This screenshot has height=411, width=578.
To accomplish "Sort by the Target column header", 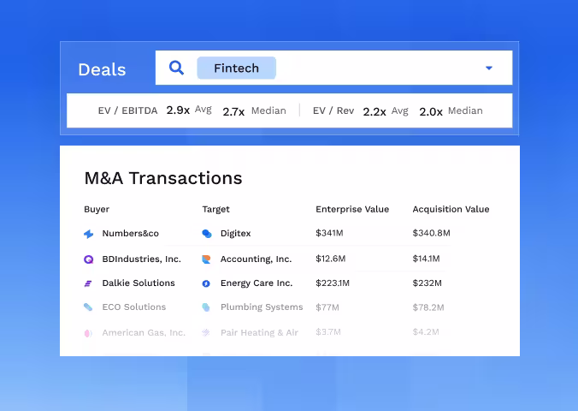I will (x=215, y=210).
